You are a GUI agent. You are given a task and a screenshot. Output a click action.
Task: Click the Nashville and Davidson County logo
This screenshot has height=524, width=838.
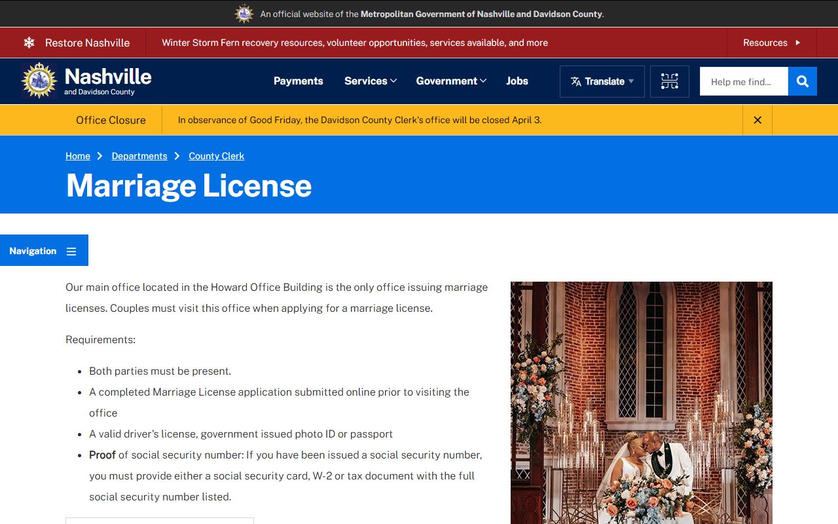[86, 81]
